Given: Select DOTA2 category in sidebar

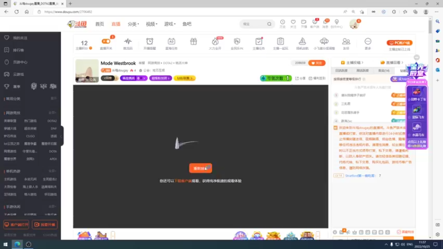Looking at the screenshot, I should coord(52,121).
